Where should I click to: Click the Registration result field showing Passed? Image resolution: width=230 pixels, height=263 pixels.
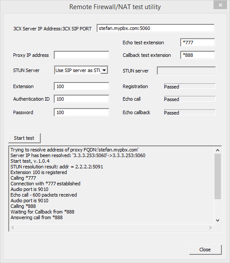190,86
